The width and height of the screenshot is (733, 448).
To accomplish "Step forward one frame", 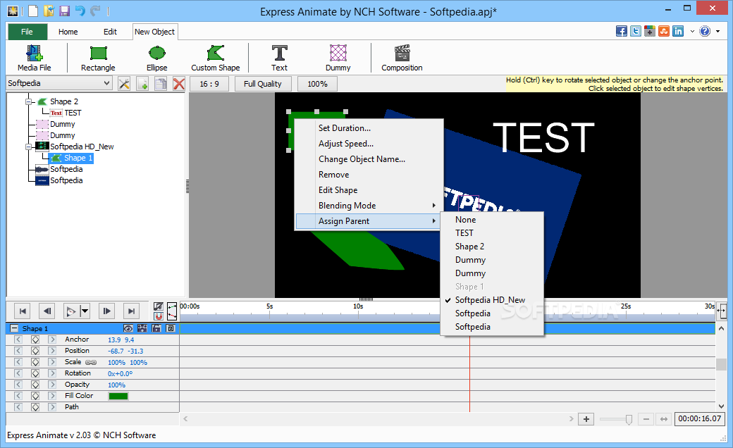I will (x=107, y=311).
